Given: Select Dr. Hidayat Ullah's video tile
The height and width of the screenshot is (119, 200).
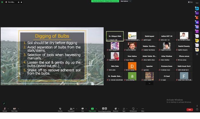Looking at the screenshot, I should 115,36.
